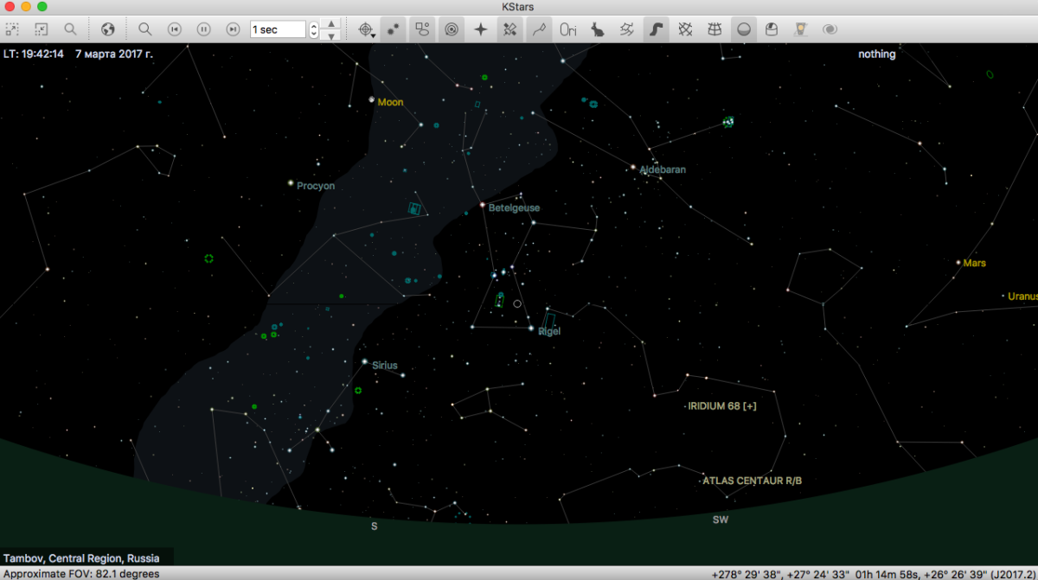Click the green cluster symbol near Aldebaran
Screen dimensions: 1038x580
tap(728, 122)
